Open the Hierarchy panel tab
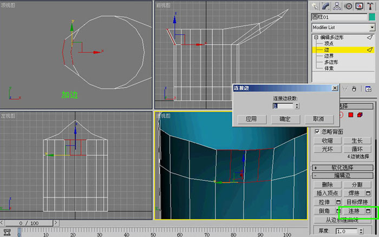Screen dimensions: 379x237 click(x=337, y=6)
